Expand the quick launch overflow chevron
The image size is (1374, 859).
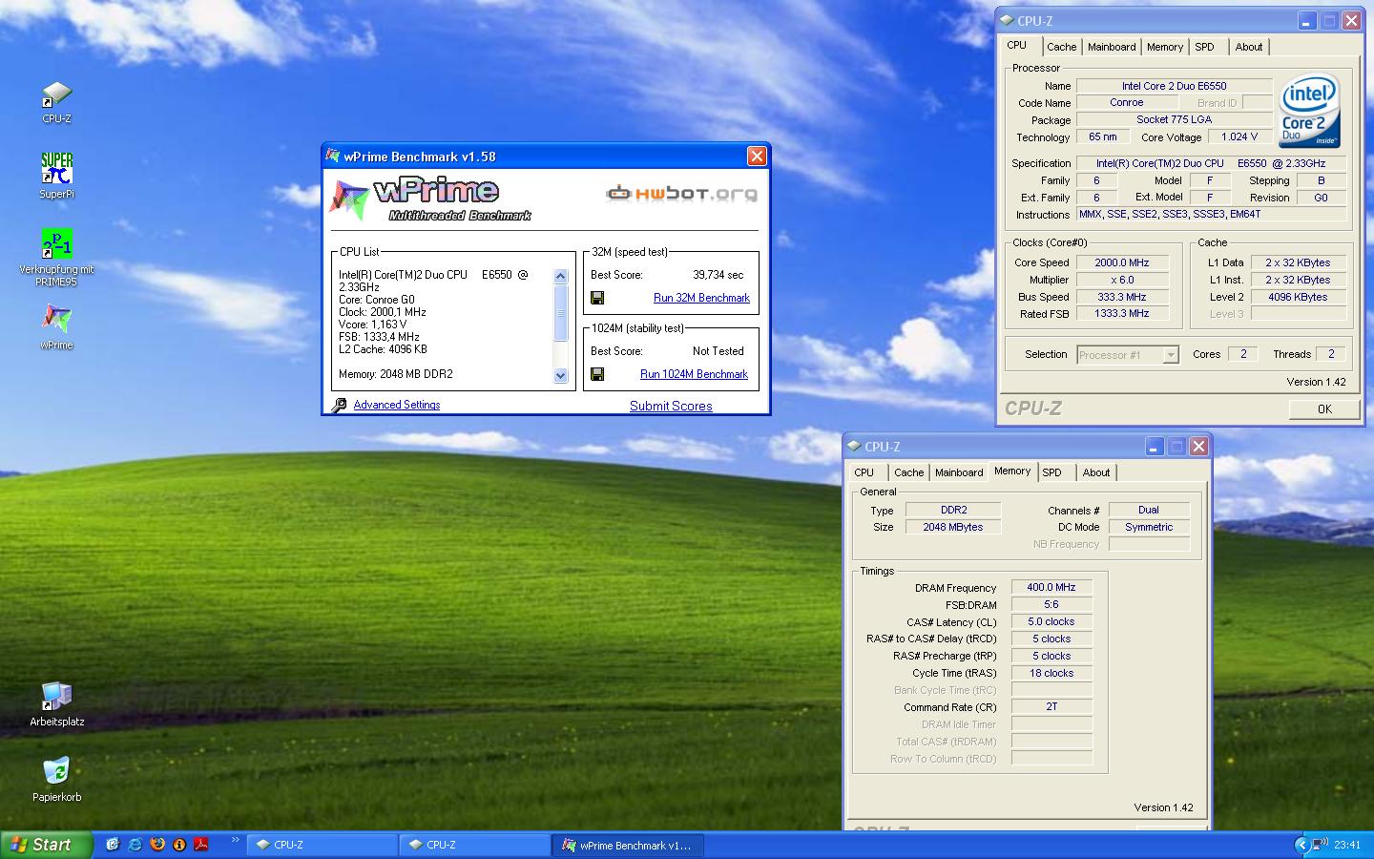235,841
